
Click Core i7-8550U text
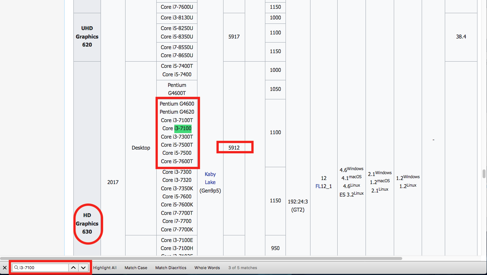[177, 47]
